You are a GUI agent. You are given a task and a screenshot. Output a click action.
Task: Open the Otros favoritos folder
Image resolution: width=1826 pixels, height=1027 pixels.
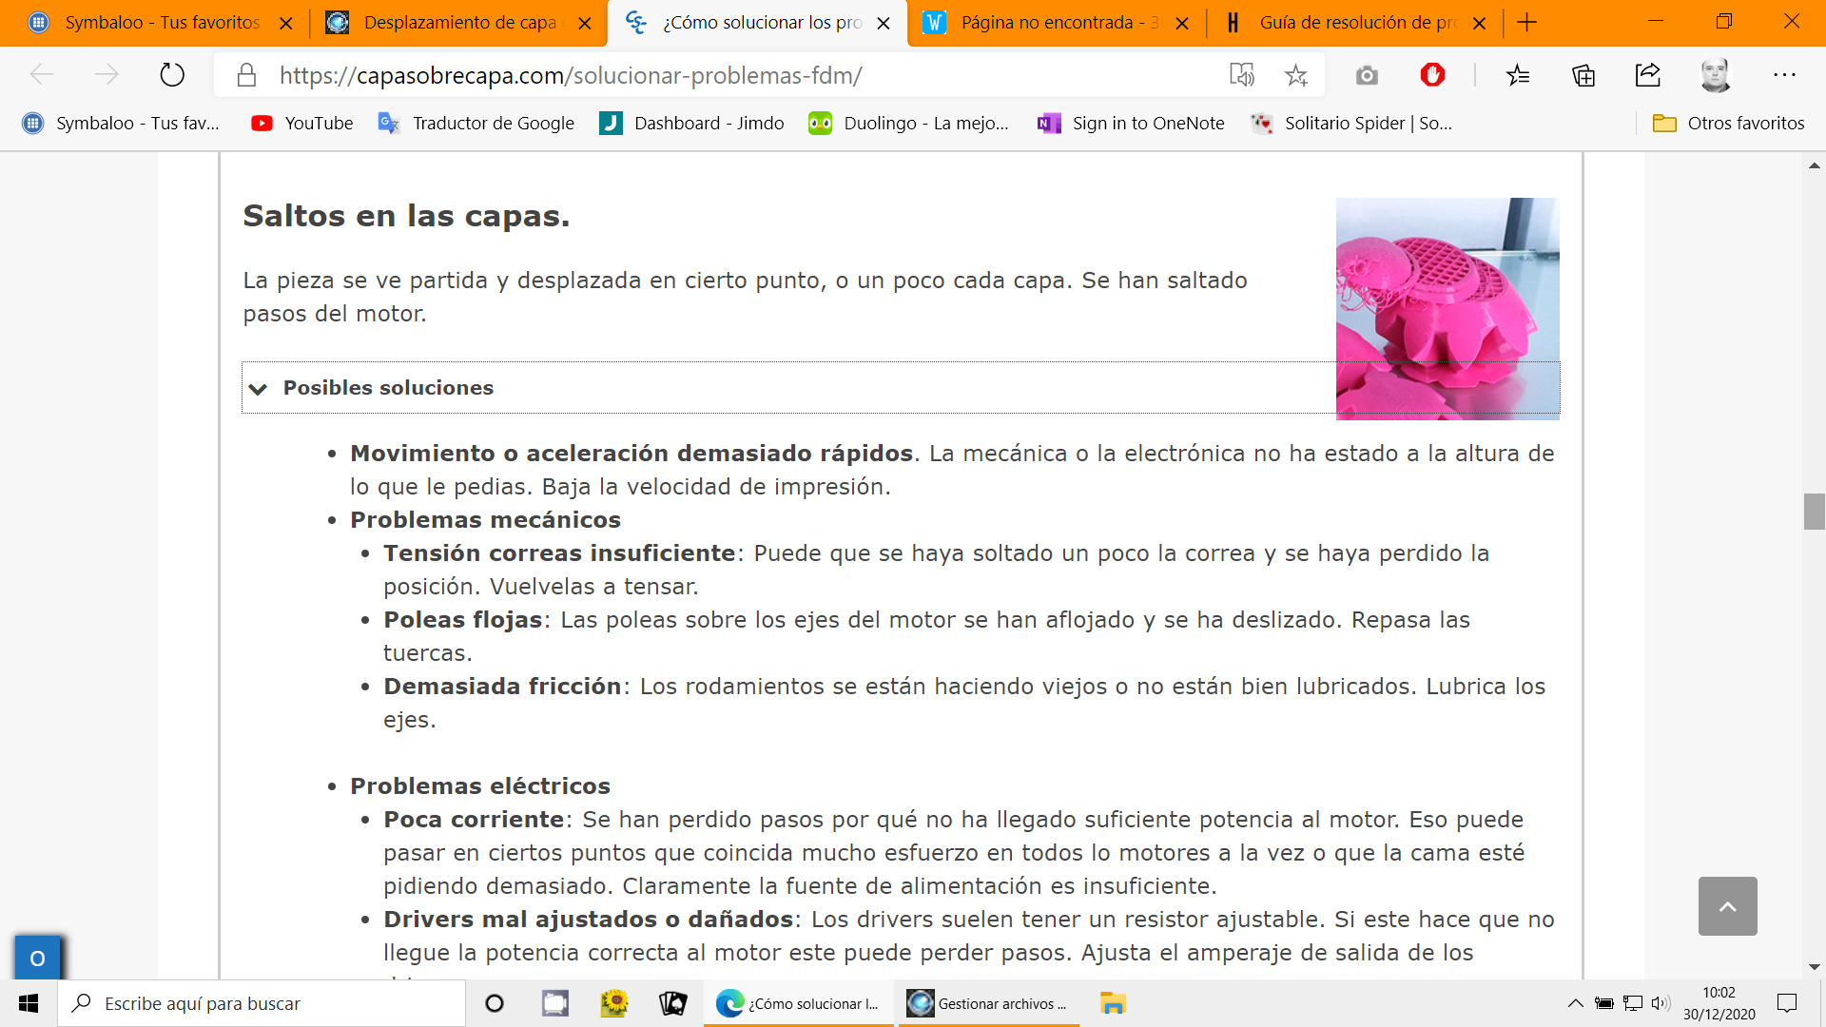[x=1728, y=123]
